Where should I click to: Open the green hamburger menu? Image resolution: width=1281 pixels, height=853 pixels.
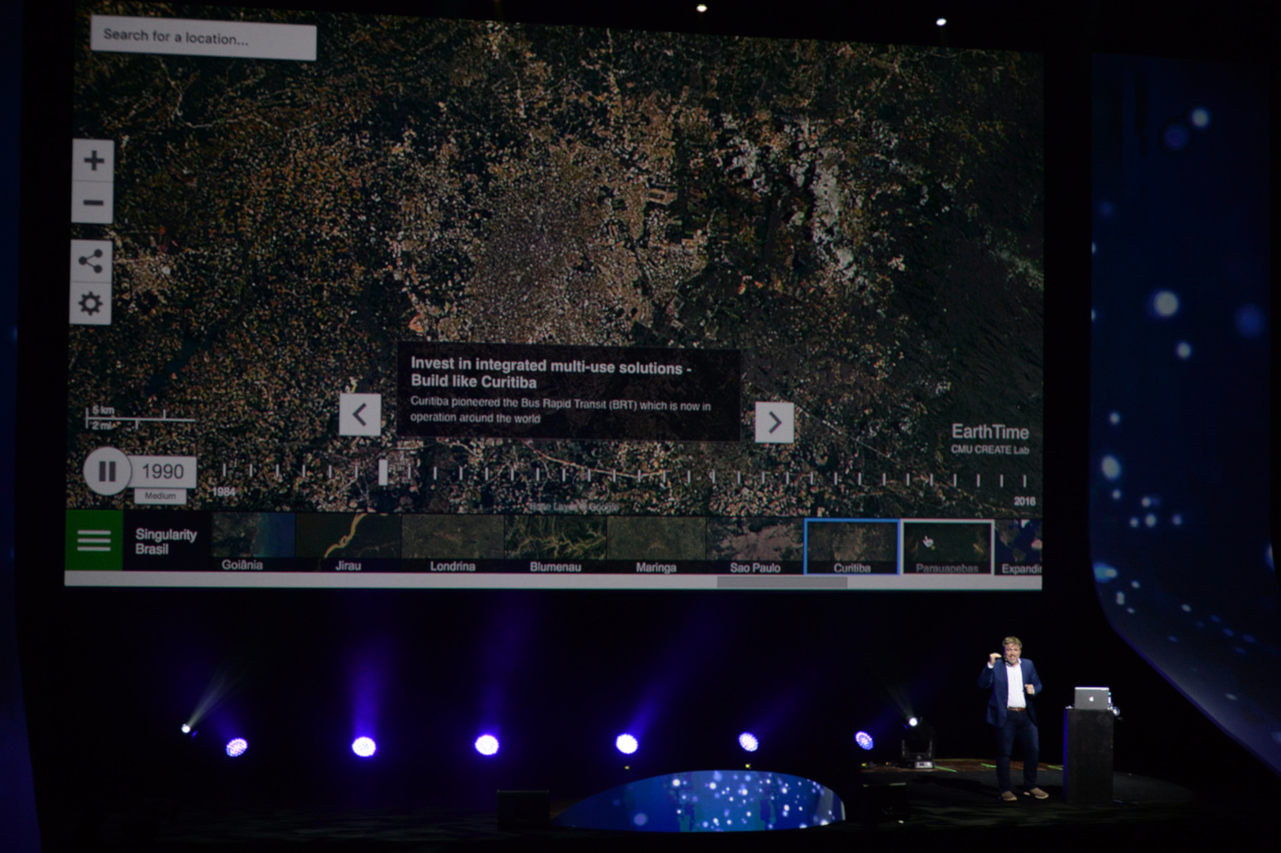coord(94,541)
